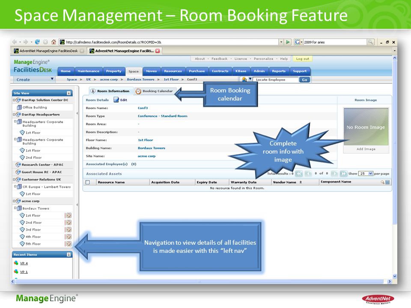This screenshot has width=411, height=308.
Task: Collapse the acme corp tree node
Action: [14, 201]
